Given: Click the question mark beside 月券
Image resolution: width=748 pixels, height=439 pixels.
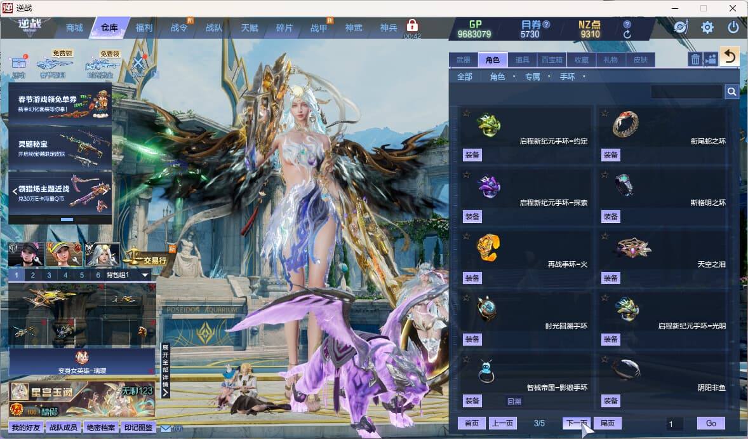Looking at the screenshot, I should coord(546,24).
